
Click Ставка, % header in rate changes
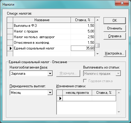coord(104,93)
